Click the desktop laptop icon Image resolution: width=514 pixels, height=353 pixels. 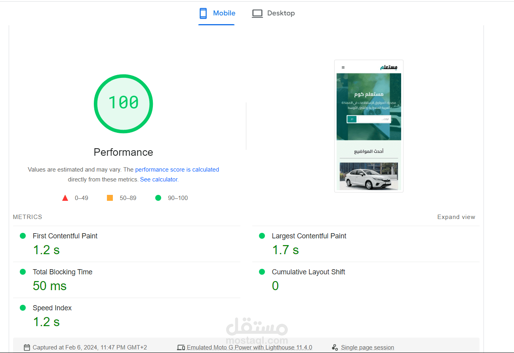[x=257, y=13]
